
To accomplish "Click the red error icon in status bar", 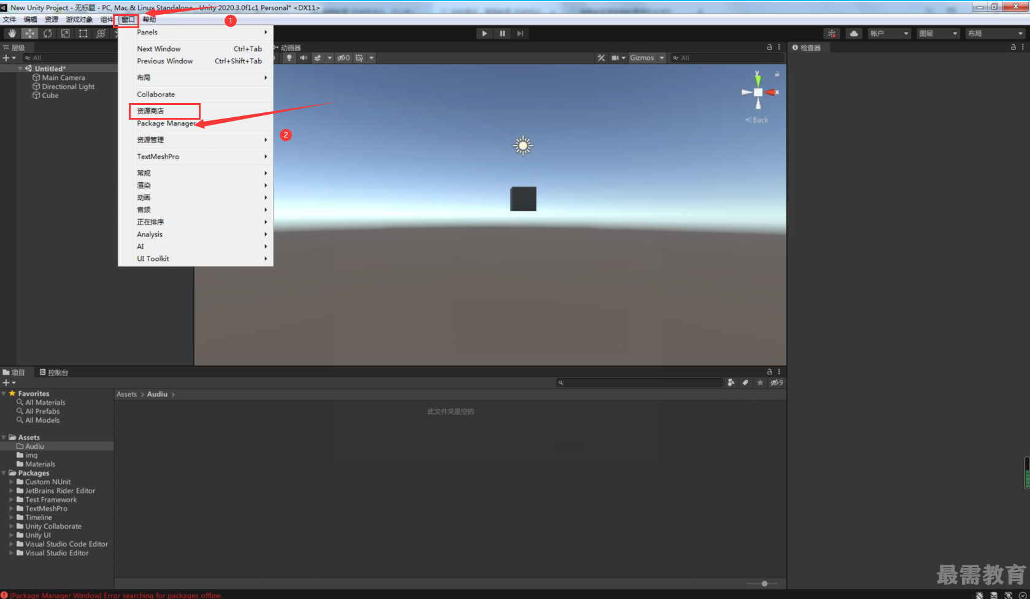I will click(4, 595).
